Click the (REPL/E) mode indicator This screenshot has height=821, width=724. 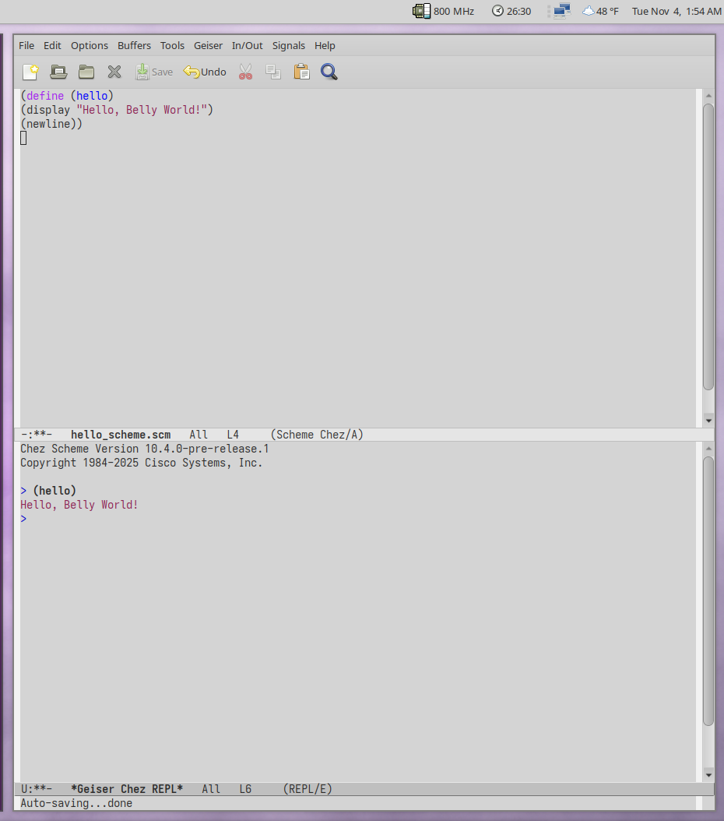(308, 789)
